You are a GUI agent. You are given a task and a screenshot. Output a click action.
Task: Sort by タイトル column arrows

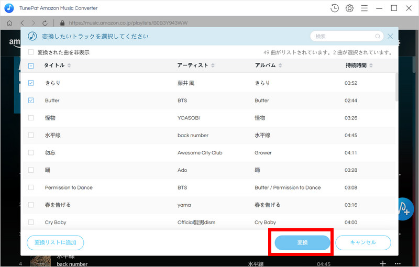click(x=69, y=65)
